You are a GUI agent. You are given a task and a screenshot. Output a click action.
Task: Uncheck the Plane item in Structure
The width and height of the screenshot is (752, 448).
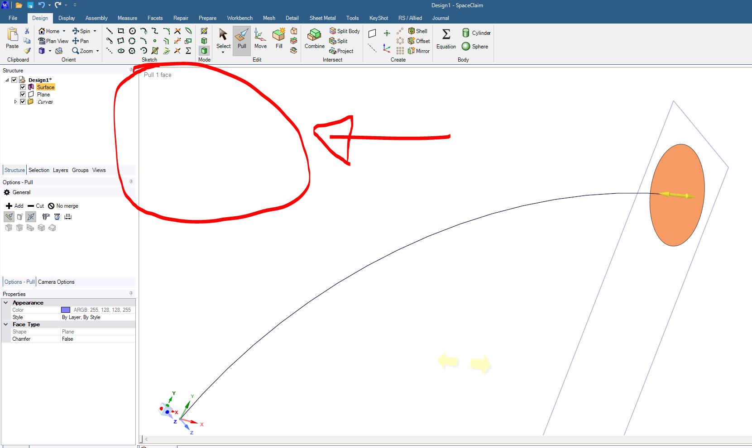tap(23, 94)
